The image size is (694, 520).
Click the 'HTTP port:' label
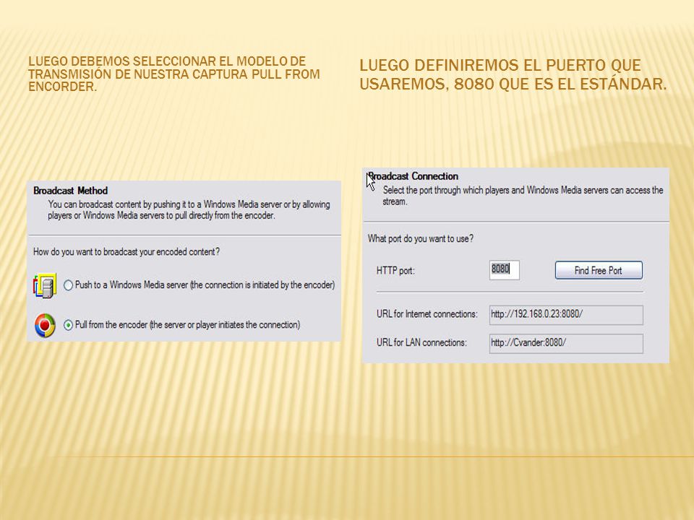click(395, 271)
